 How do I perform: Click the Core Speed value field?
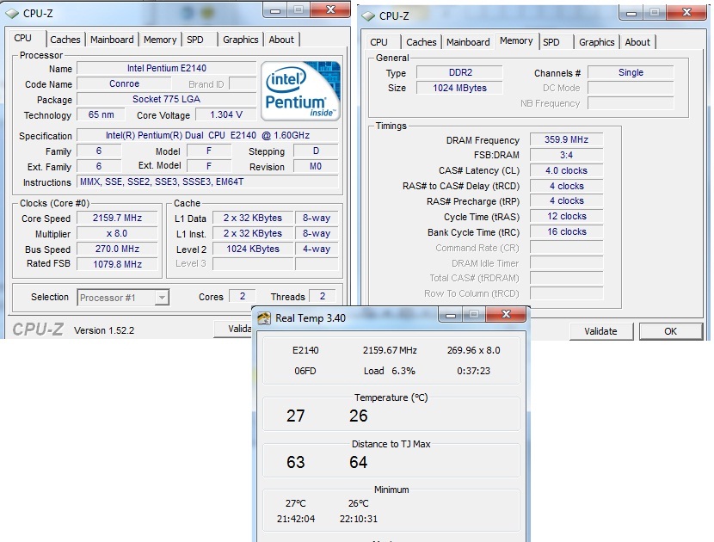click(x=117, y=218)
